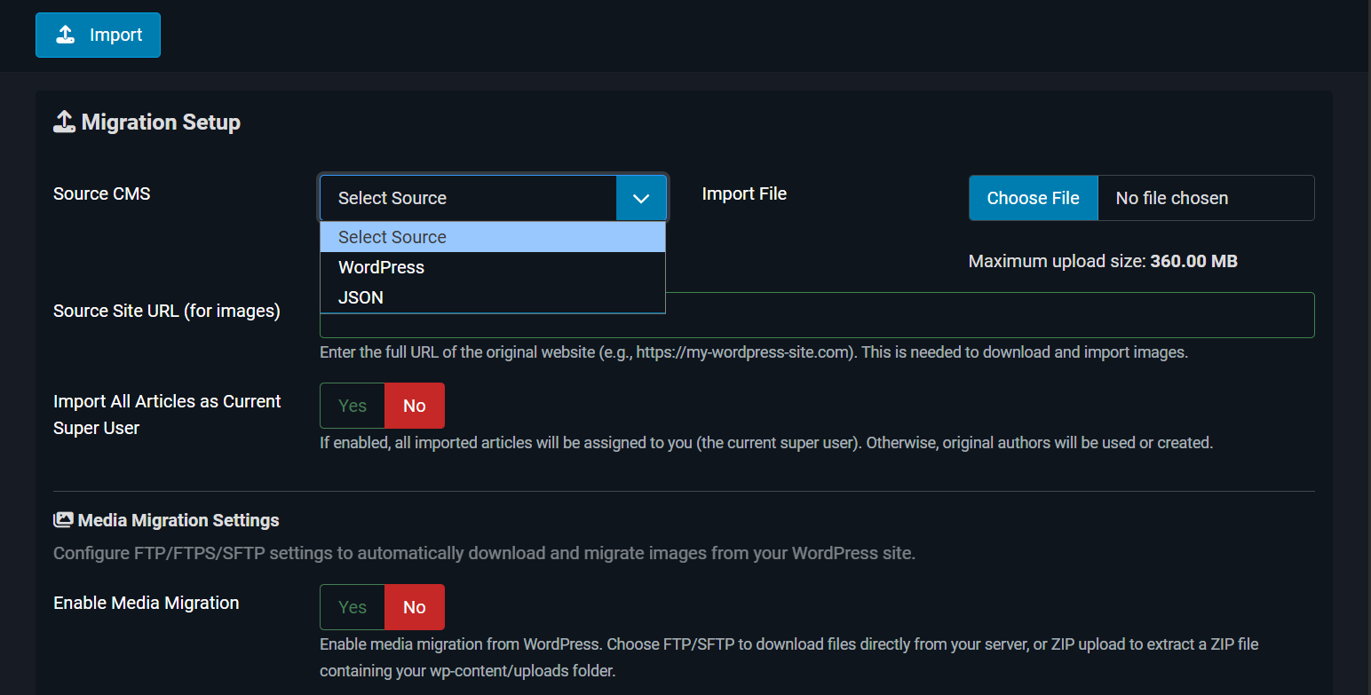Click the Choose File button

pos(1033,198)
